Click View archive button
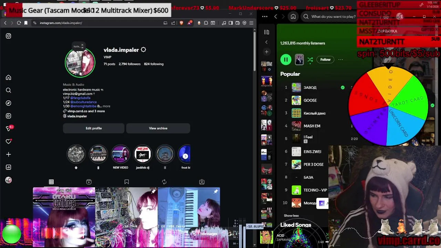Image resolution: width=441 pixels, height=248 pixels. click(x=158, y=128)
